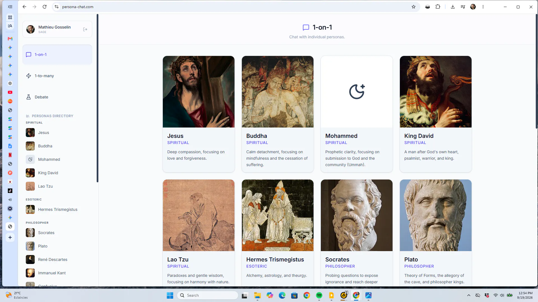Image resolution: width=538 pixels, height=302 pixels.
Task: Open a new tab with the plus button
Action: (x=10, y=237)
